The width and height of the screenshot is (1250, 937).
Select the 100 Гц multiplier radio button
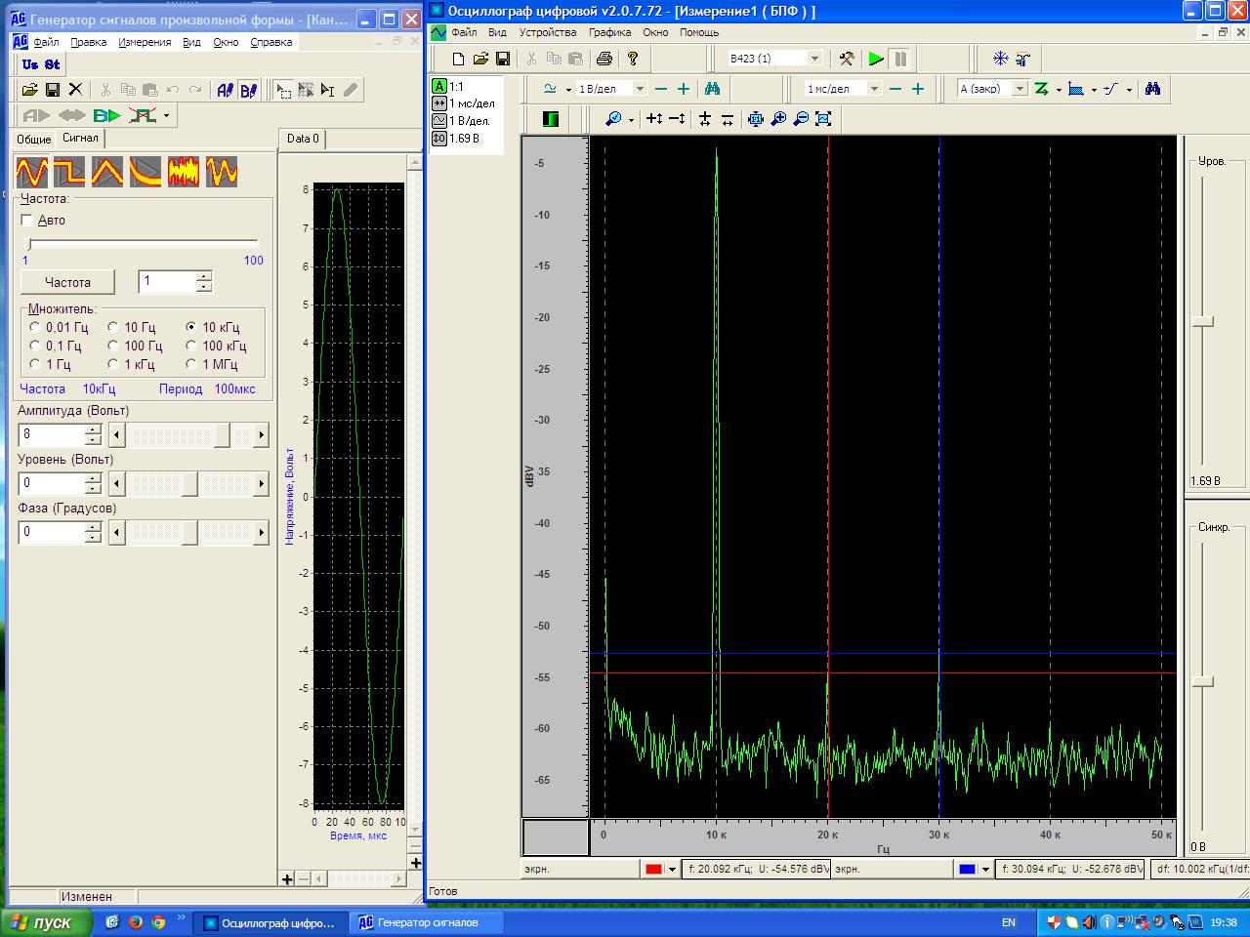click(x=113, y=346)
